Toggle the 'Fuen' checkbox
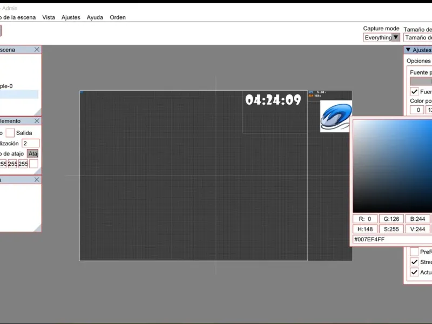The image size is (432, 324). pyautogui.click(x=414, y=91)
